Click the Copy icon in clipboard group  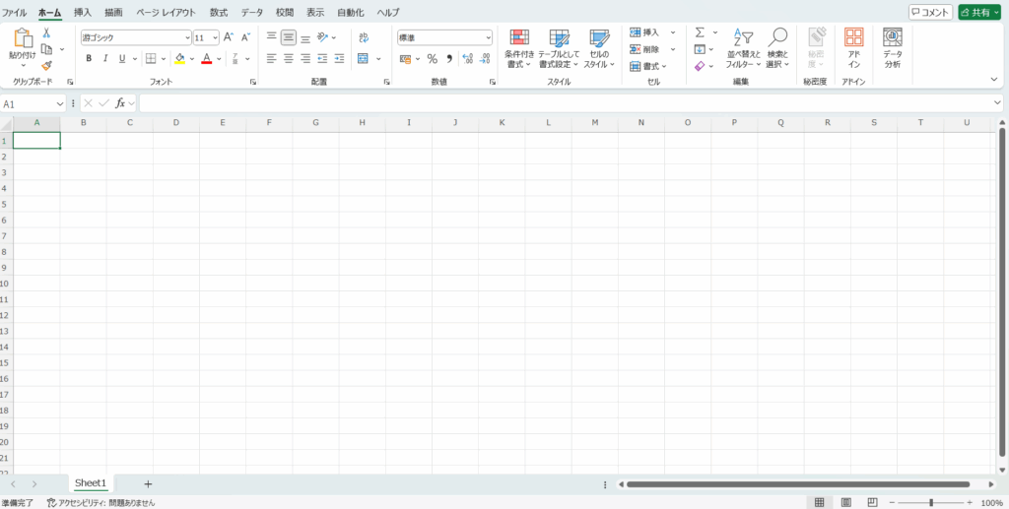coord(46,49)
